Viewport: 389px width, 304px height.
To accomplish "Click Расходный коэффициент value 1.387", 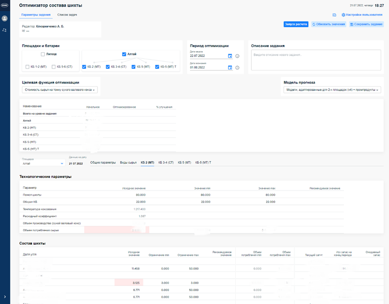I will 142,216.
